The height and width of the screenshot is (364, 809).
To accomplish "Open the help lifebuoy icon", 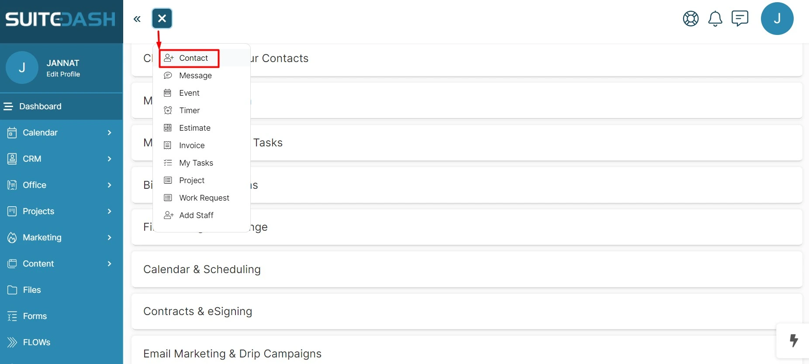I will pos(691,19).
